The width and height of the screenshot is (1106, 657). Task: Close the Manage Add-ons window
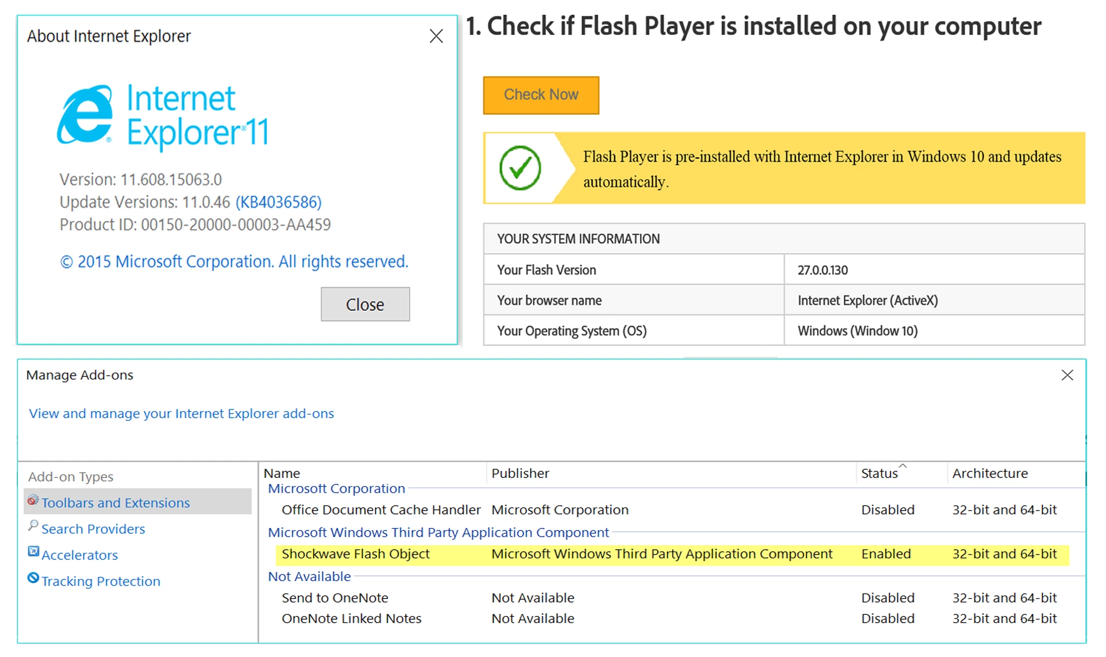pos(1067,375)
